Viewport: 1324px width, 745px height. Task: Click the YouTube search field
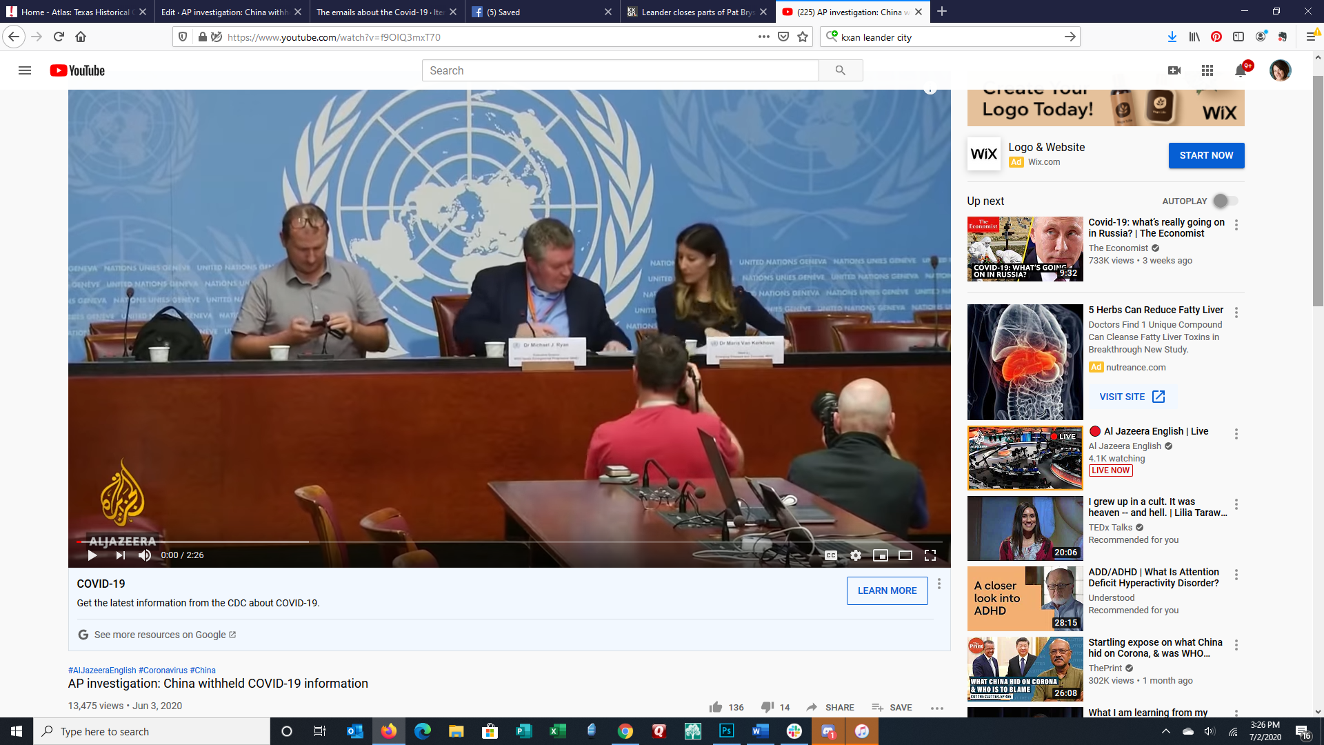click(620, 70)
